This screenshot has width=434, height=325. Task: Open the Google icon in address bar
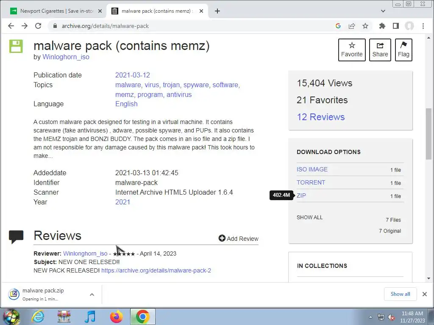338,26
